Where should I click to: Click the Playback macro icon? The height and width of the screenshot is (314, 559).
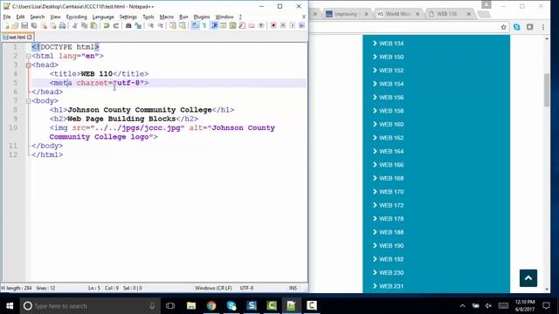tap(292, 25)
